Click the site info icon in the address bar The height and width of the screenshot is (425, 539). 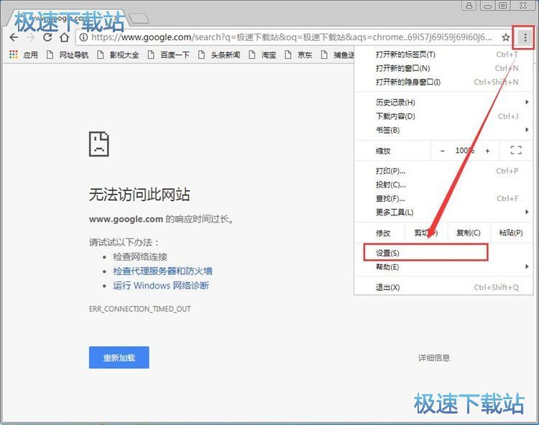[83, 37]
